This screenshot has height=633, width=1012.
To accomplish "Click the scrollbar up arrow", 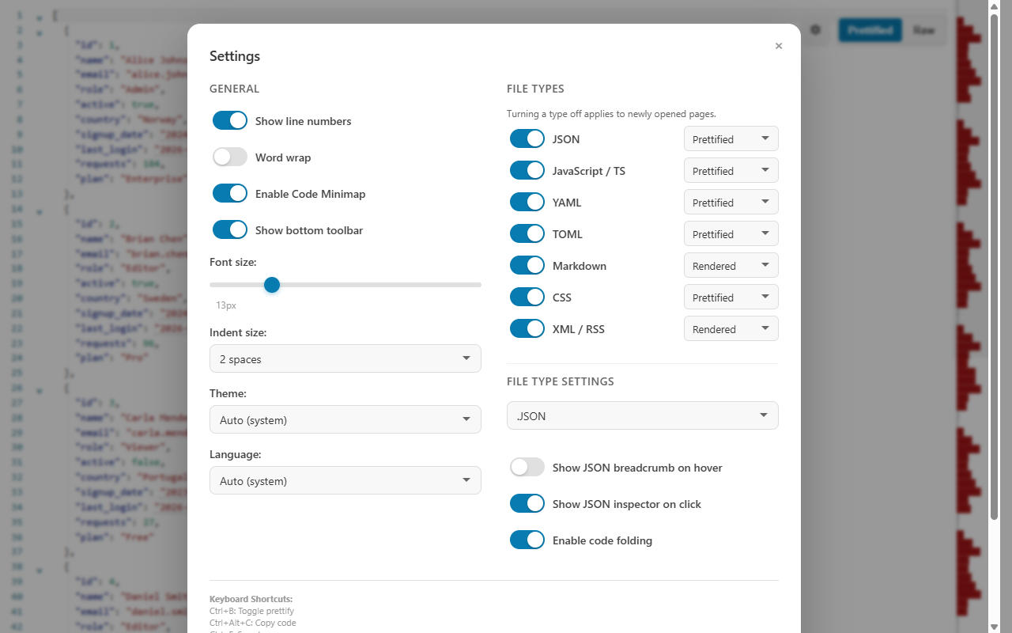I will tap(995, 6).
